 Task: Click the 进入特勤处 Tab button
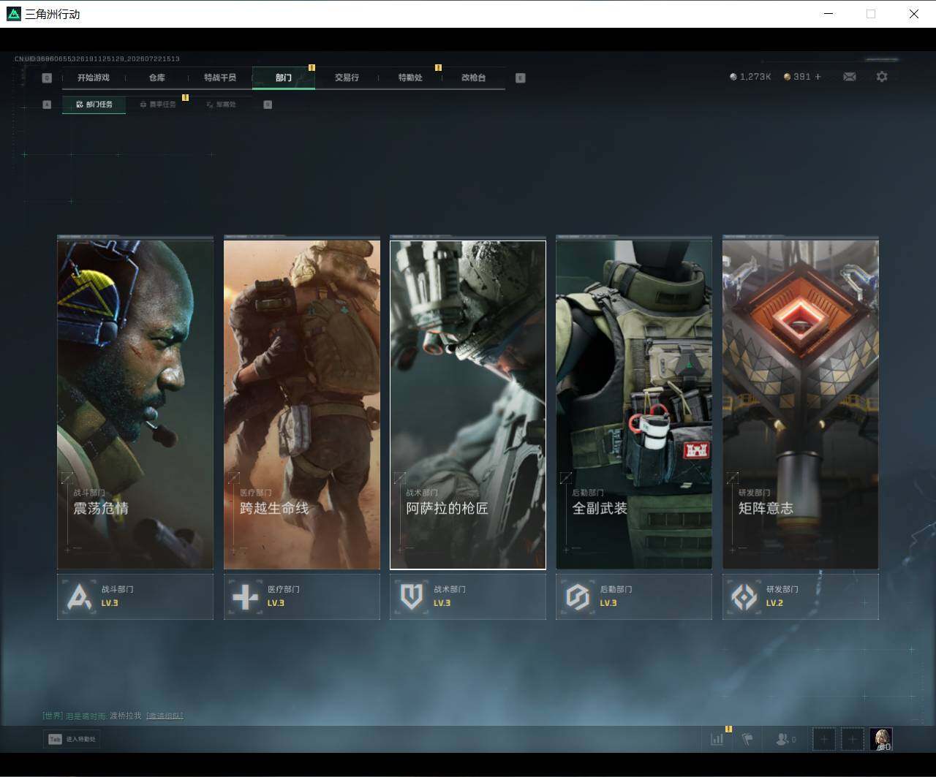(x=72, y=739)
